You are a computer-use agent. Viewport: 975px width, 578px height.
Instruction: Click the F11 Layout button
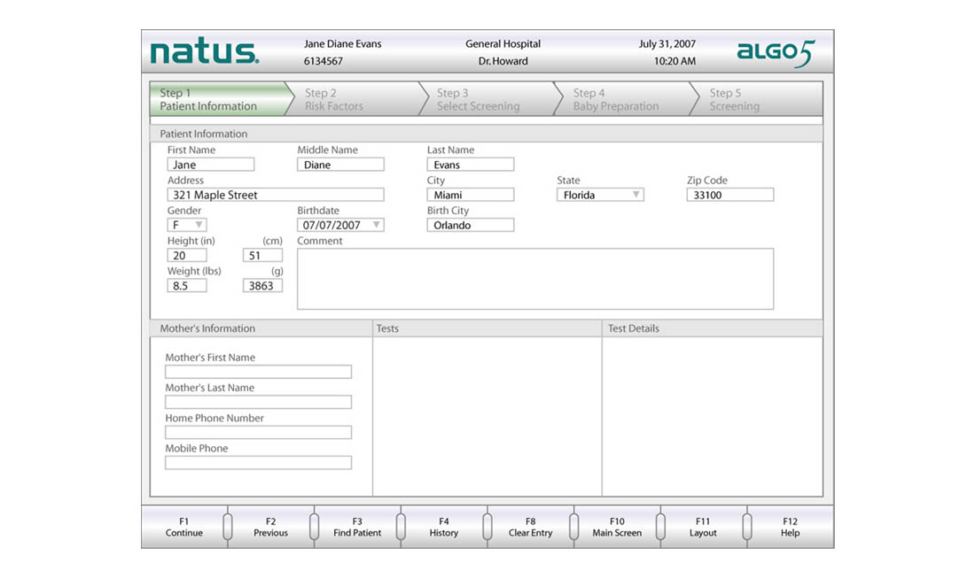tap(703, 528)
